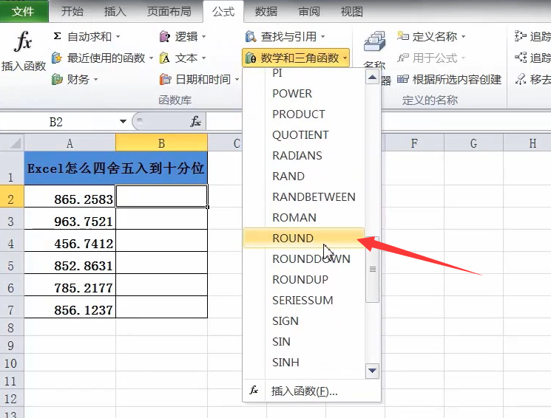Open the Logical functions icon
551x418 pixels.
166,36
